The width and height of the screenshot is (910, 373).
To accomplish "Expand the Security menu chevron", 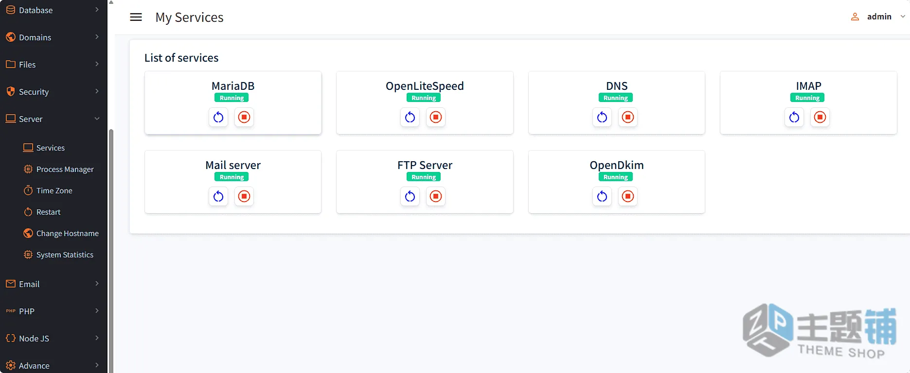I will coord(97,91).
